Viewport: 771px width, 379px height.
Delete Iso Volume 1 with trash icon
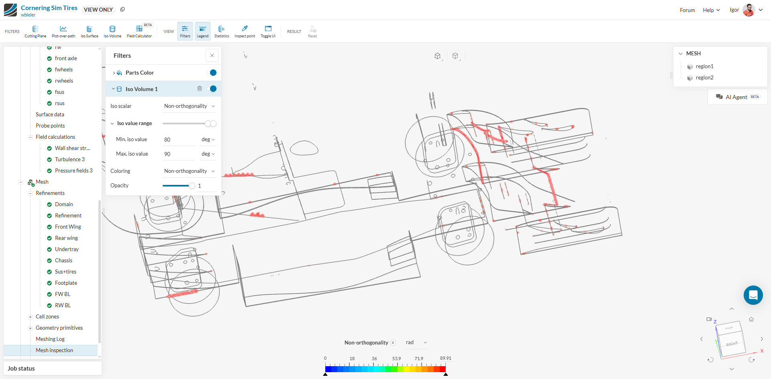[200, 89]
